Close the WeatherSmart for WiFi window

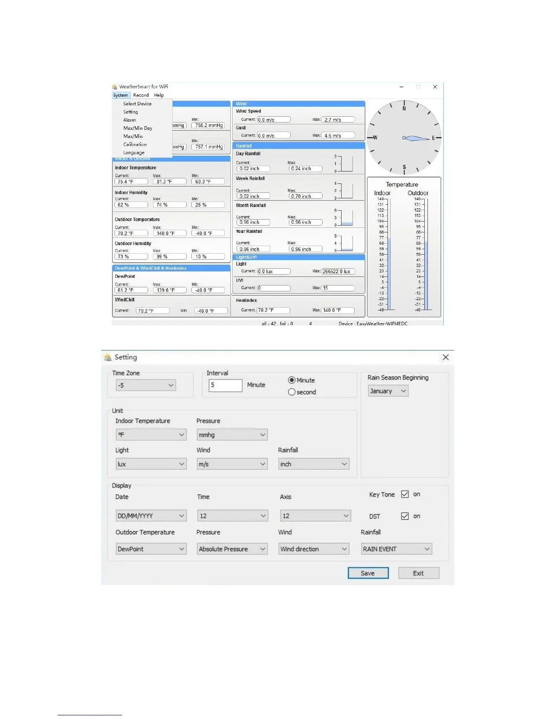tap(435, 87)
